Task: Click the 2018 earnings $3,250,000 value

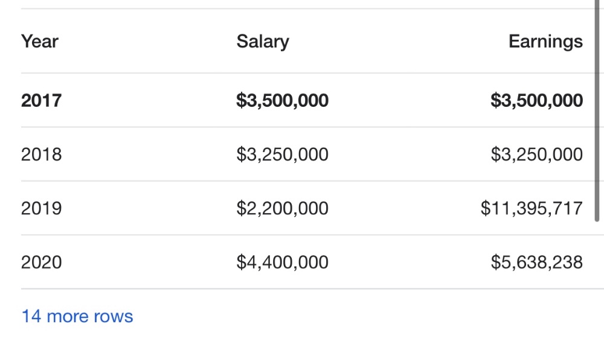Action: tap(536, 154)
